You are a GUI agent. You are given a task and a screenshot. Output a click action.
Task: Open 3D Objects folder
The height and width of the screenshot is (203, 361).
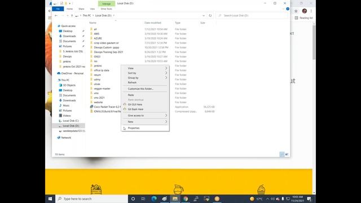tap(69, 85)
